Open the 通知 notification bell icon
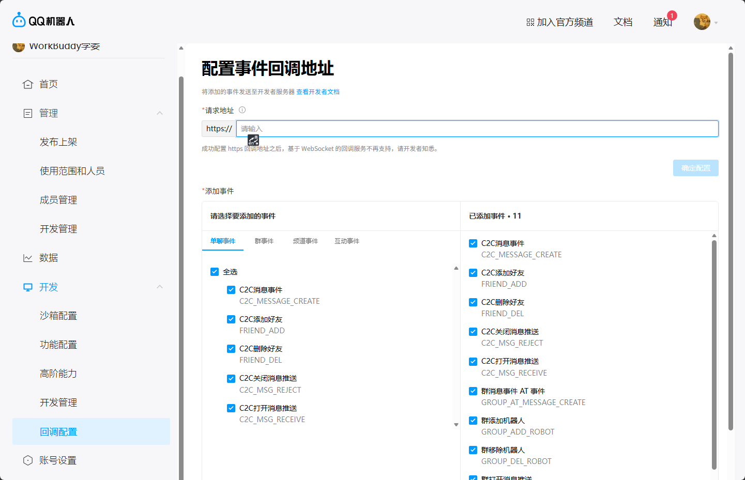 663,23
